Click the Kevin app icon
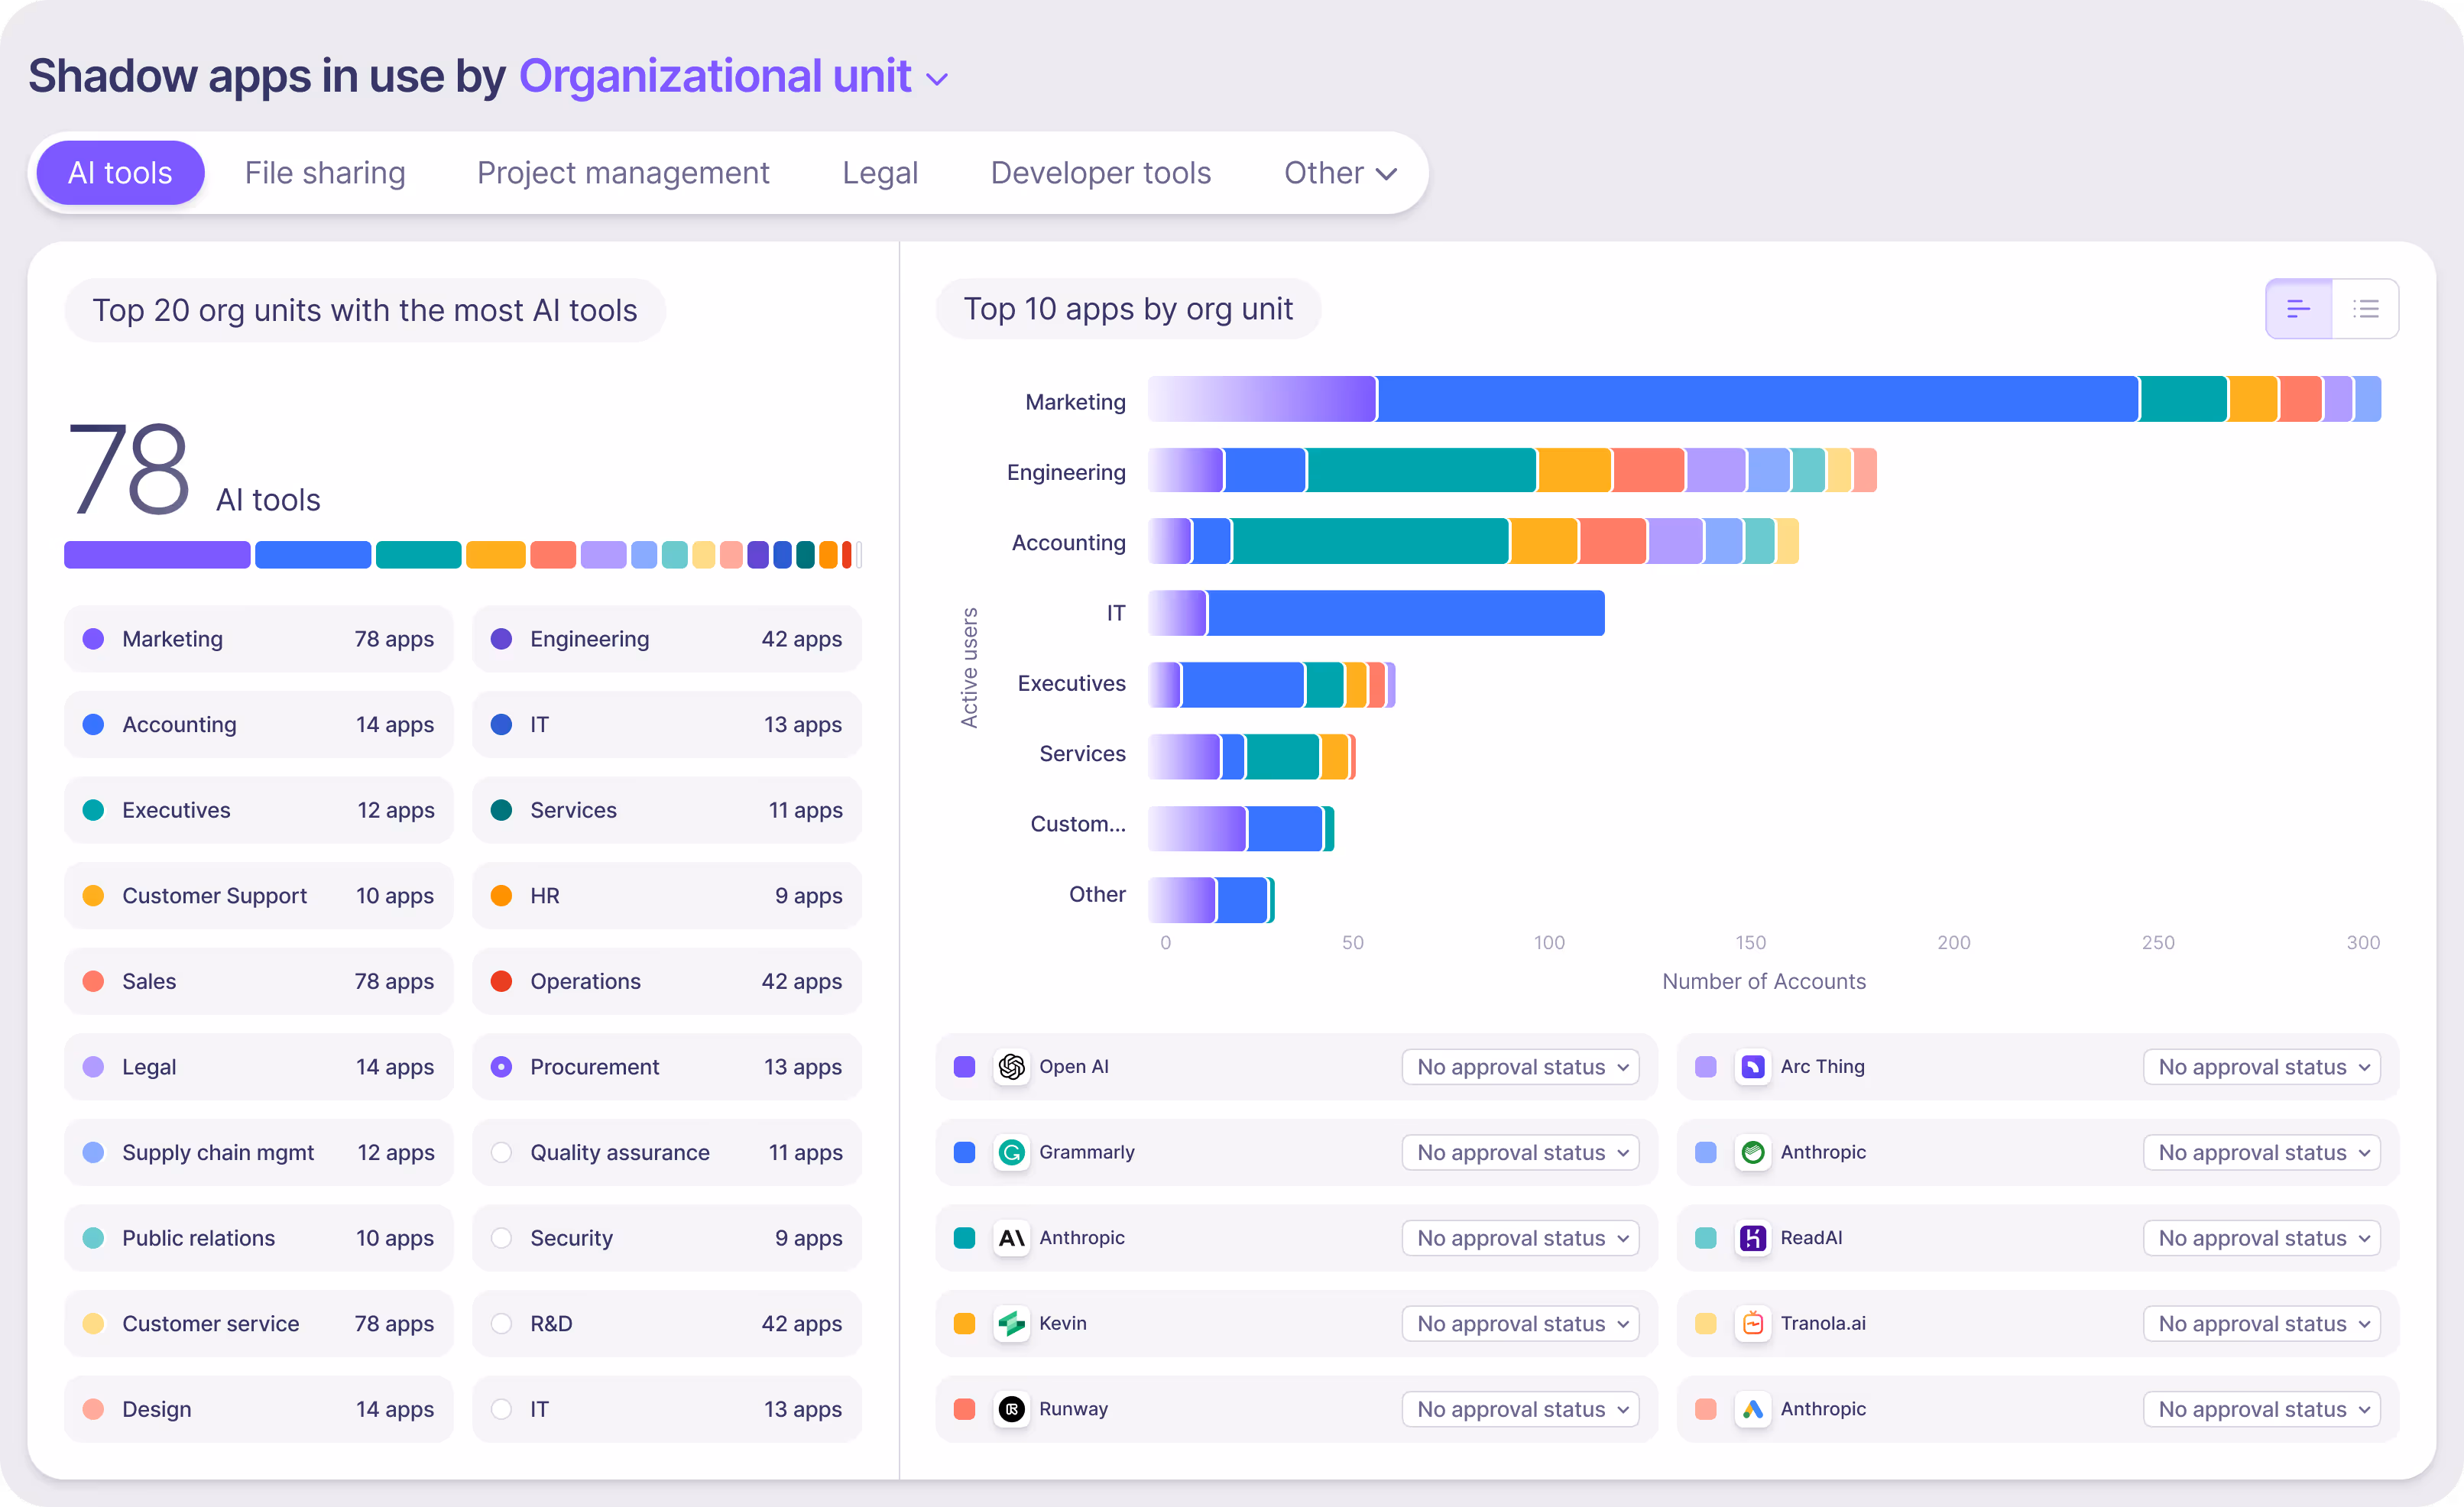2464x1507 pixels. tap(1011, 1324)
